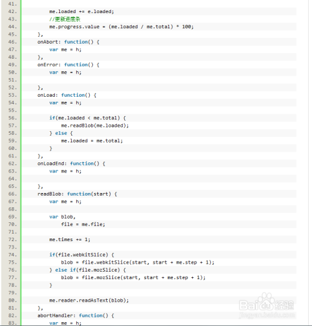The image size is (312, 326).
Task: Click 'onAbort: function() {' on line 46
Action: pos(68,42)
